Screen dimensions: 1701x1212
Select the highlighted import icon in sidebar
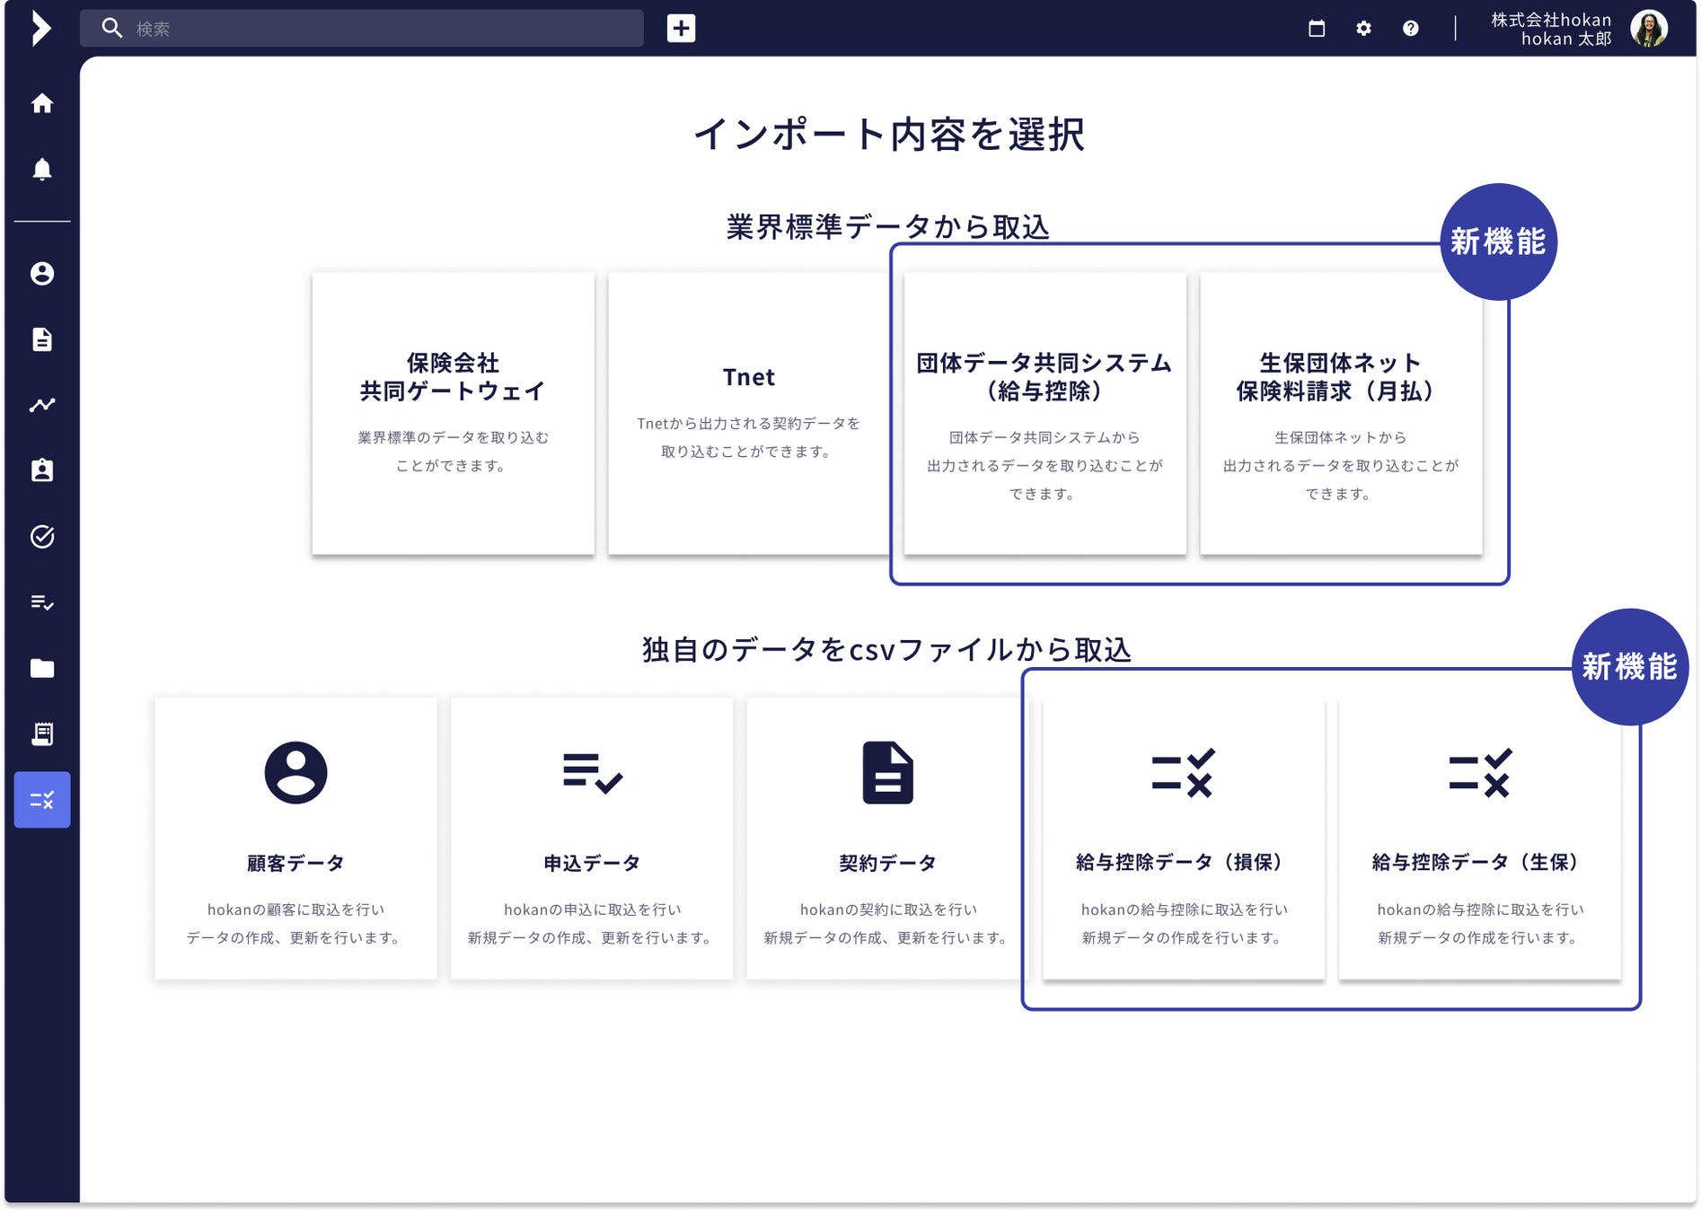[x=42, y=800]
